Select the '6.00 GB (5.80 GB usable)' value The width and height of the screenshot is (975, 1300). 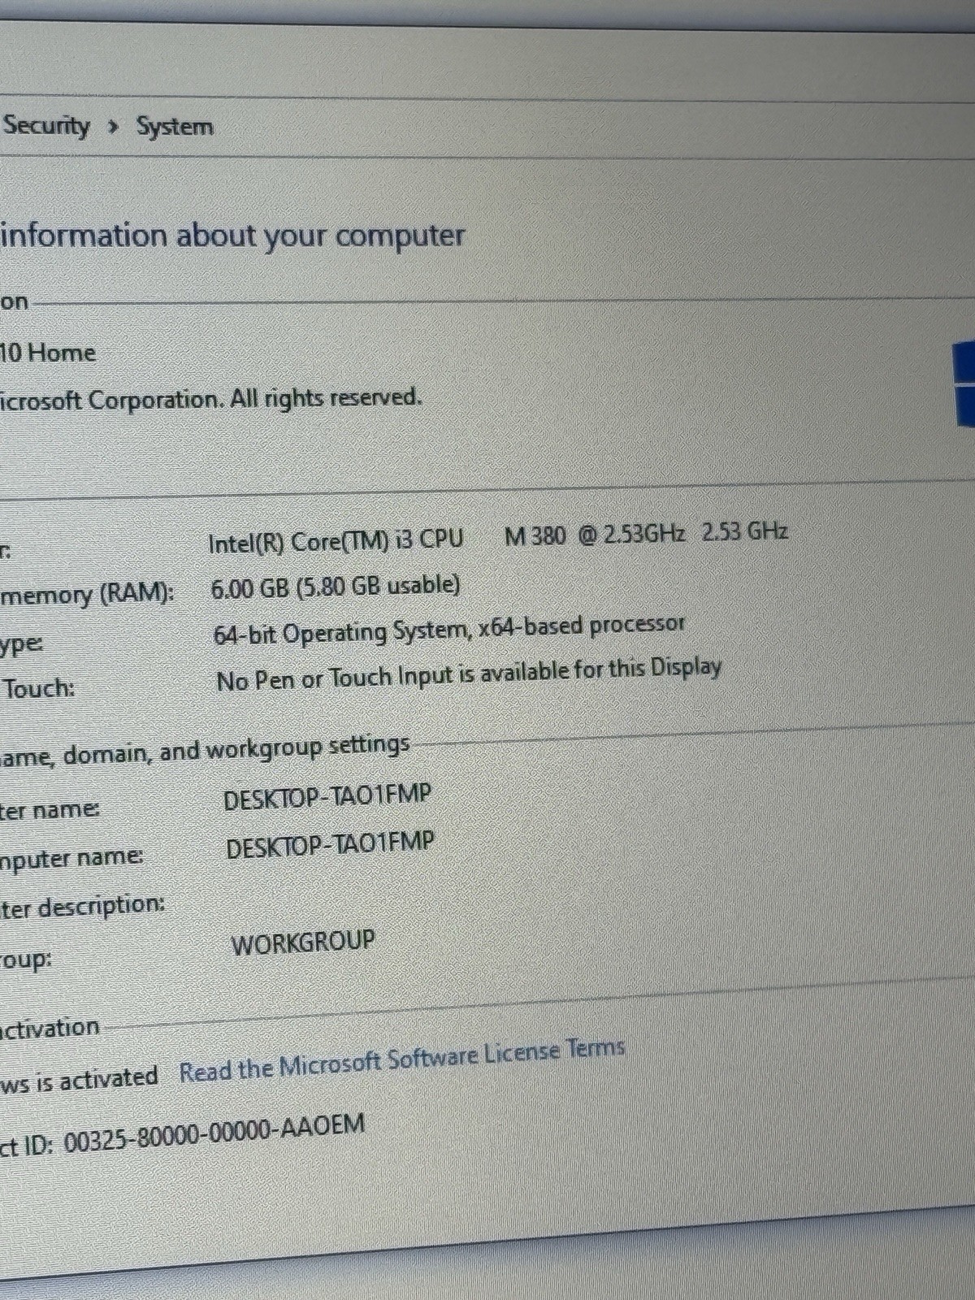click(335, 587)
